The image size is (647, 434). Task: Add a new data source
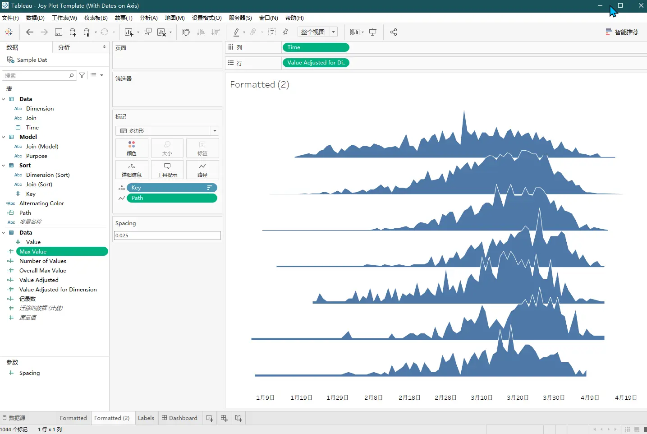[73, 32]
